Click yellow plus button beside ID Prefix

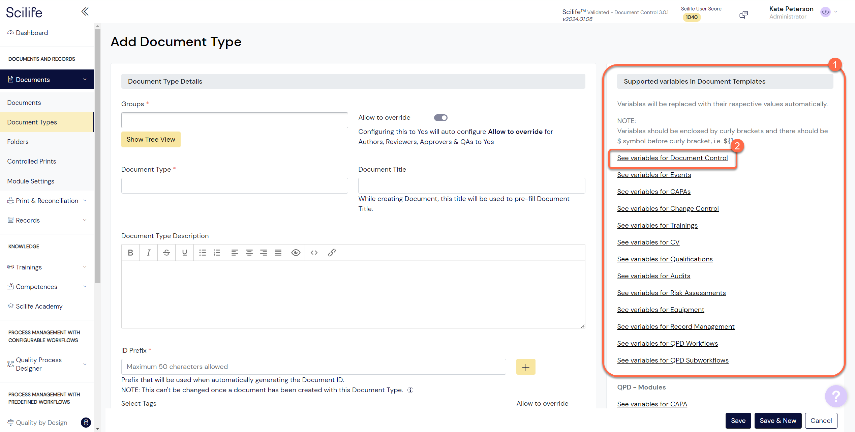(525, 367)
